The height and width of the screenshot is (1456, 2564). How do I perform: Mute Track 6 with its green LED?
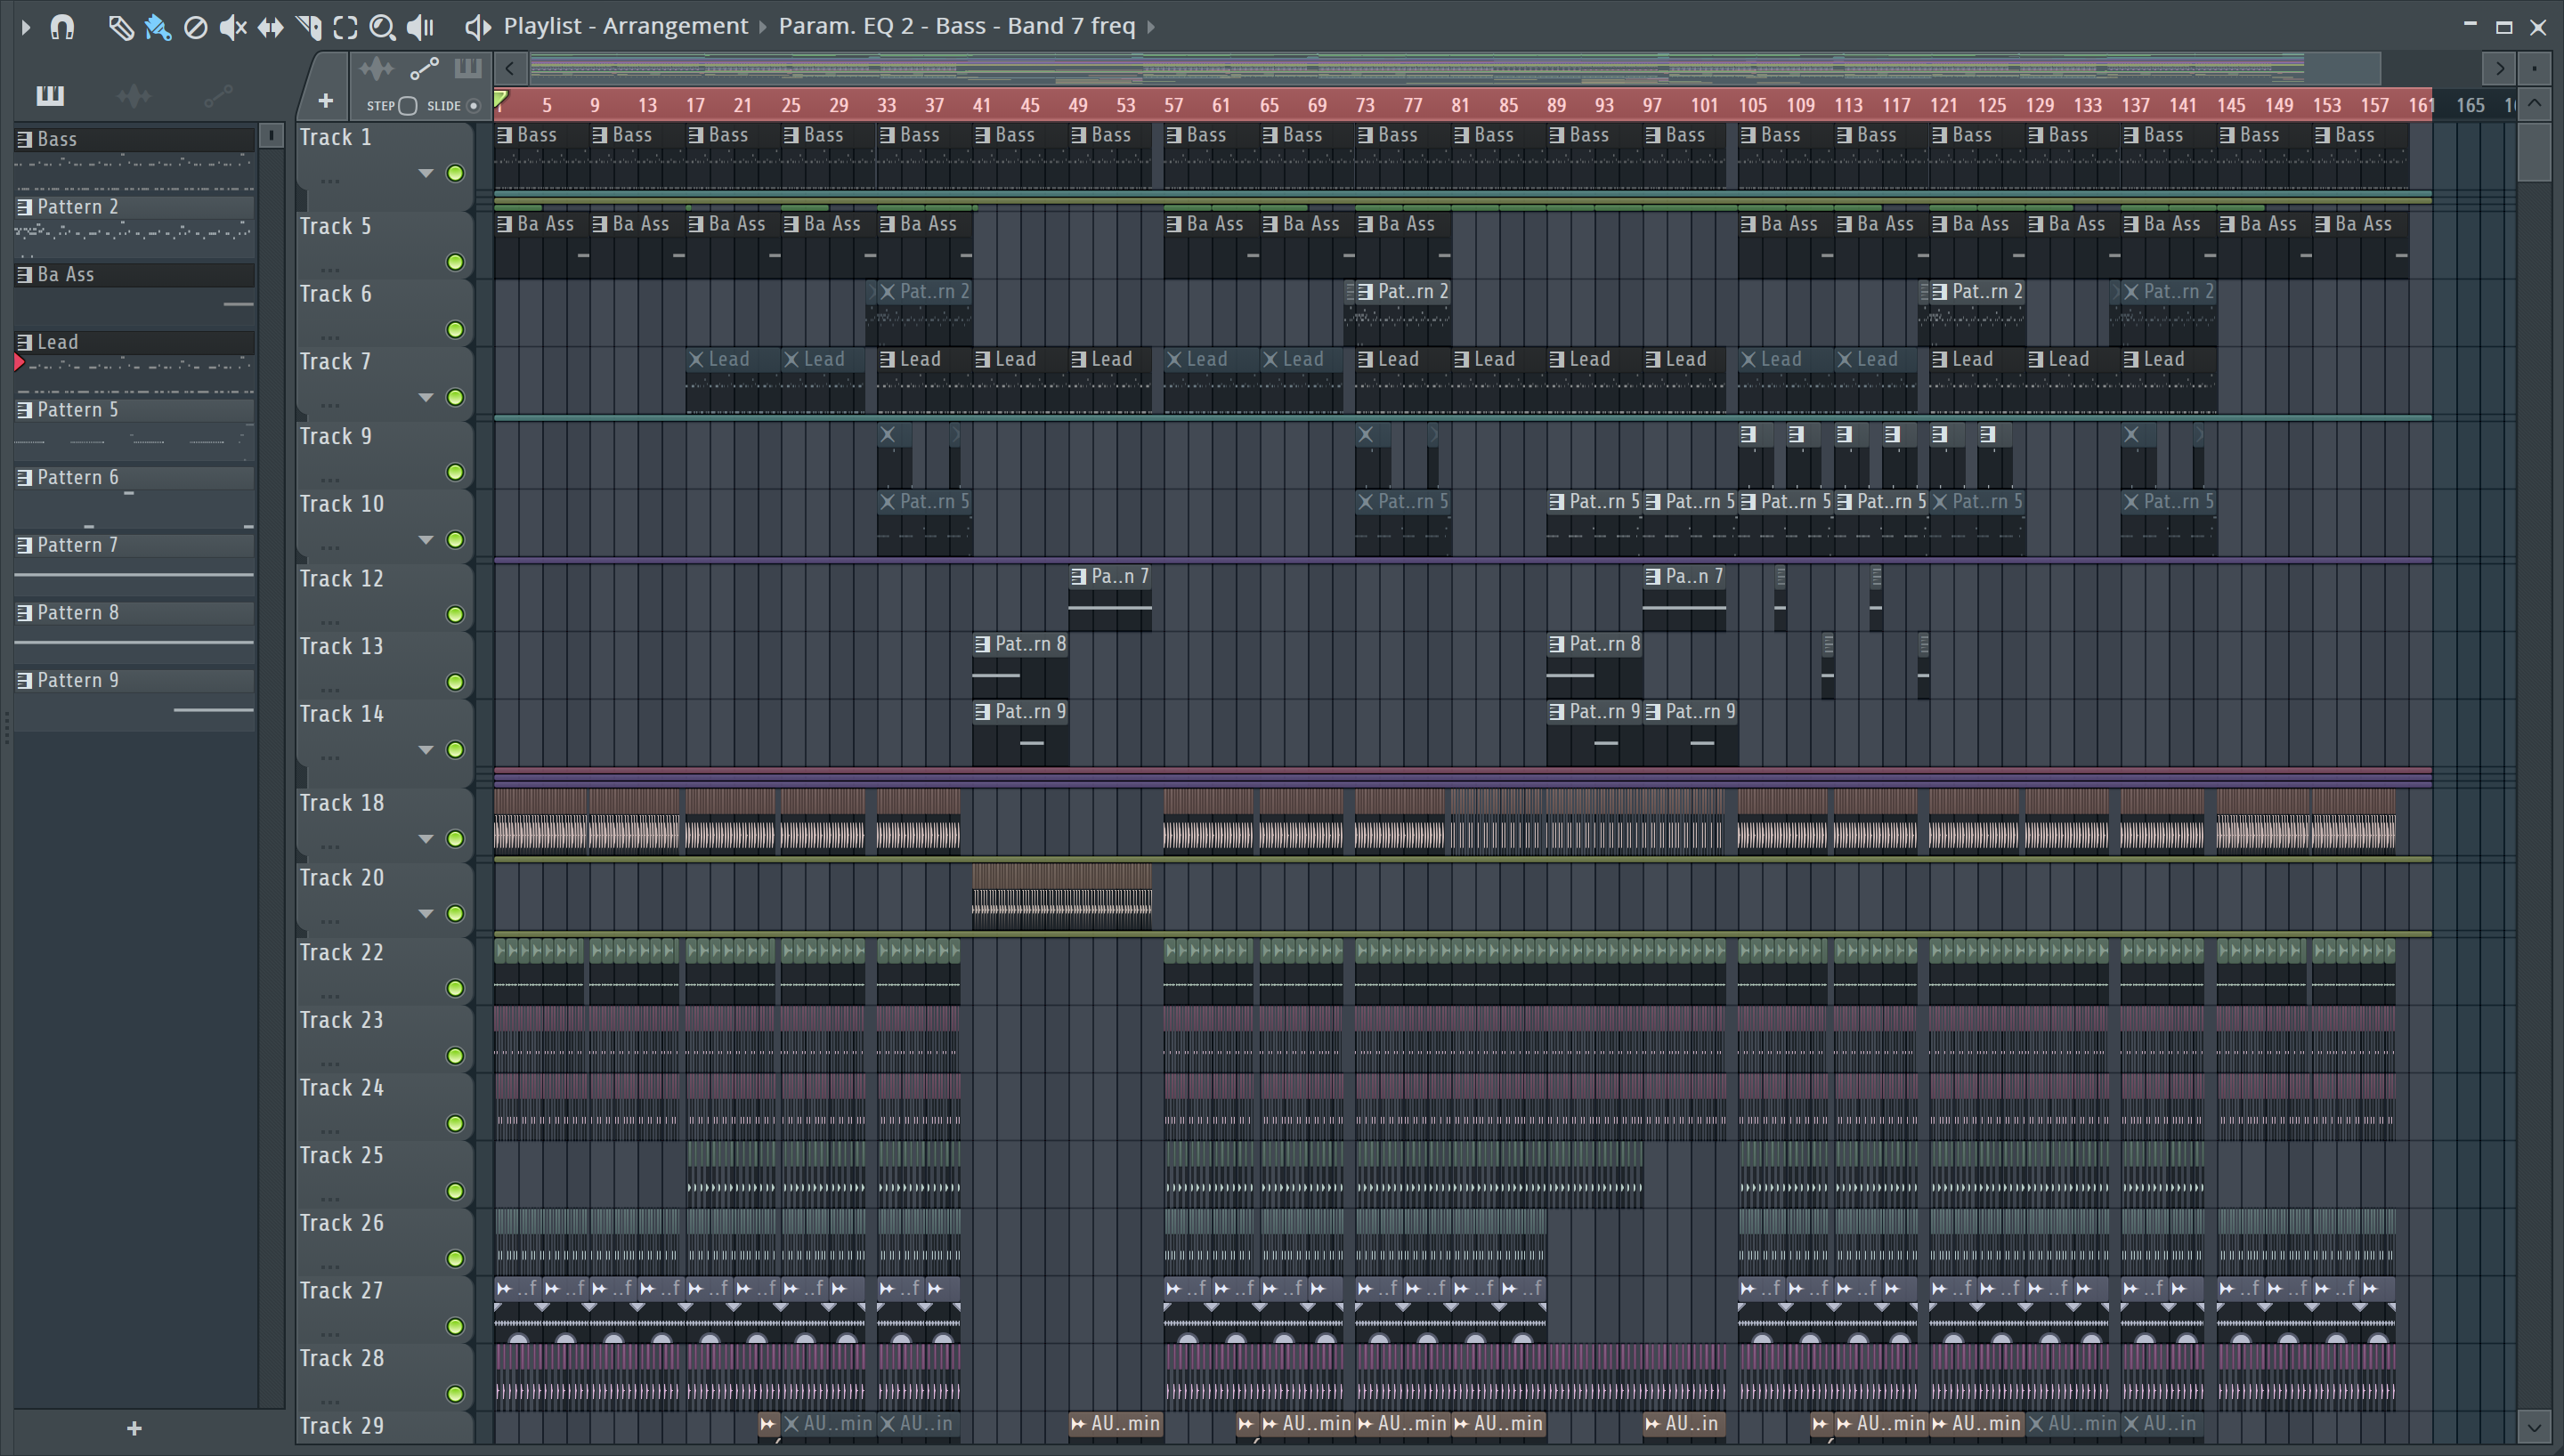[455, 330]
